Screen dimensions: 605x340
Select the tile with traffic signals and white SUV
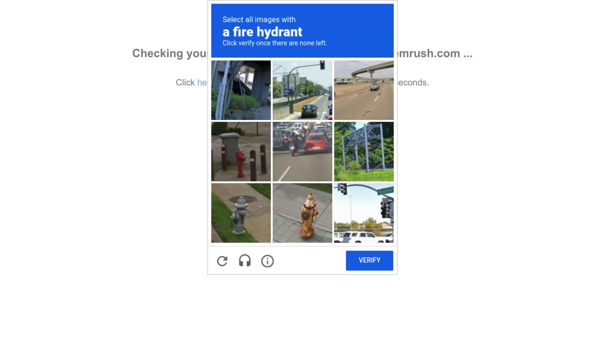(364, 213)
